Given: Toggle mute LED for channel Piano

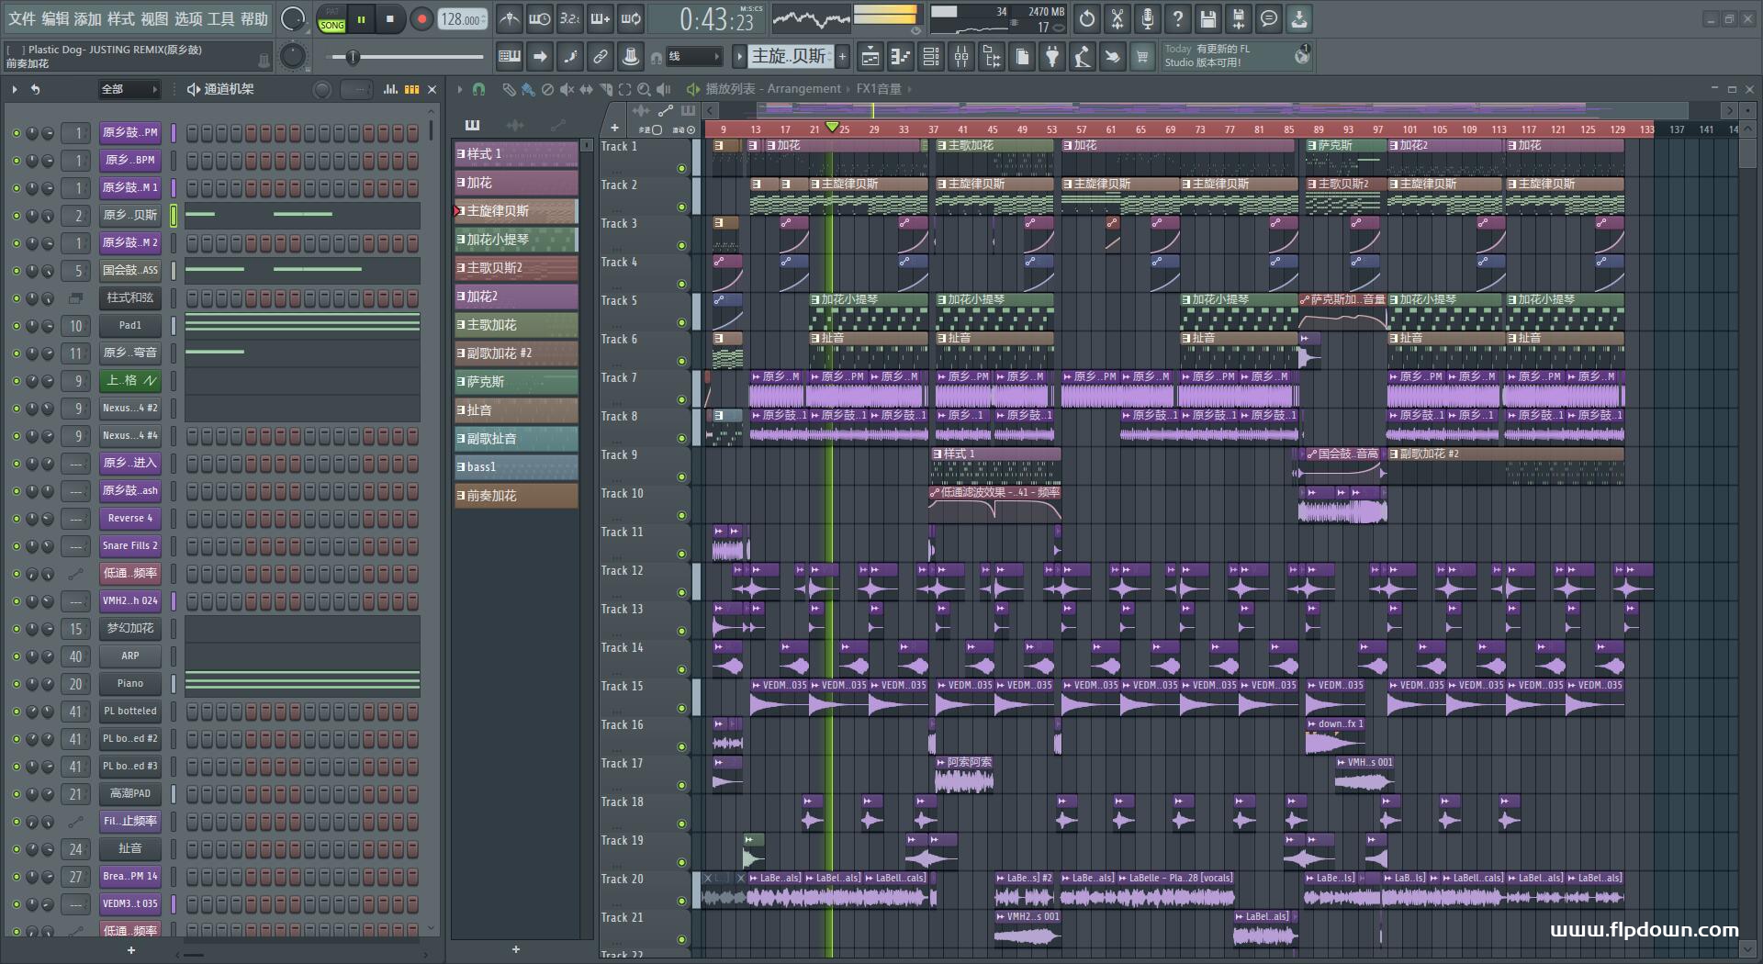Looking at the screenshot, I should point(16,684).
